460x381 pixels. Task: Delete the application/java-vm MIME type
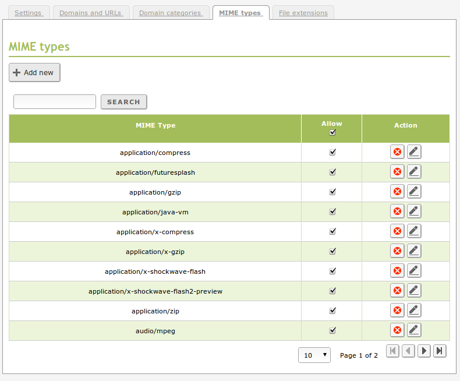(x=397, y=211)
